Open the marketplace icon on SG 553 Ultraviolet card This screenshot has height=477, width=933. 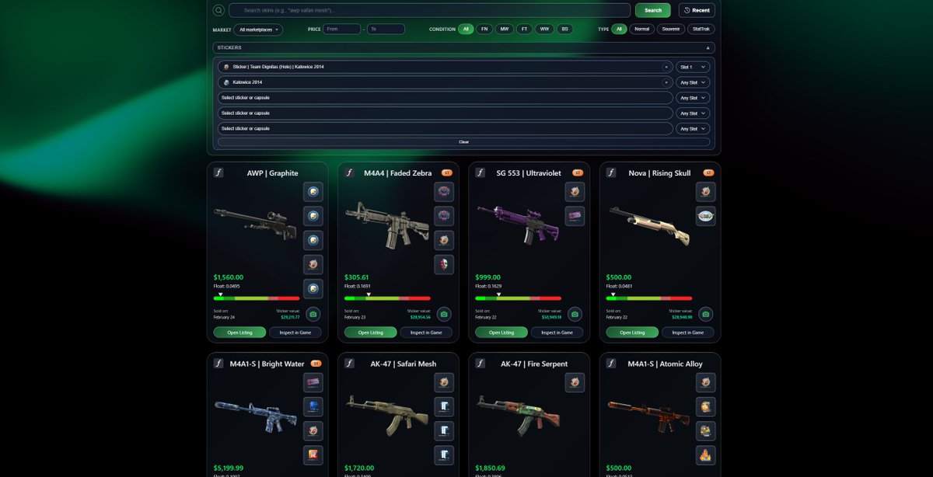pos(480,173)
